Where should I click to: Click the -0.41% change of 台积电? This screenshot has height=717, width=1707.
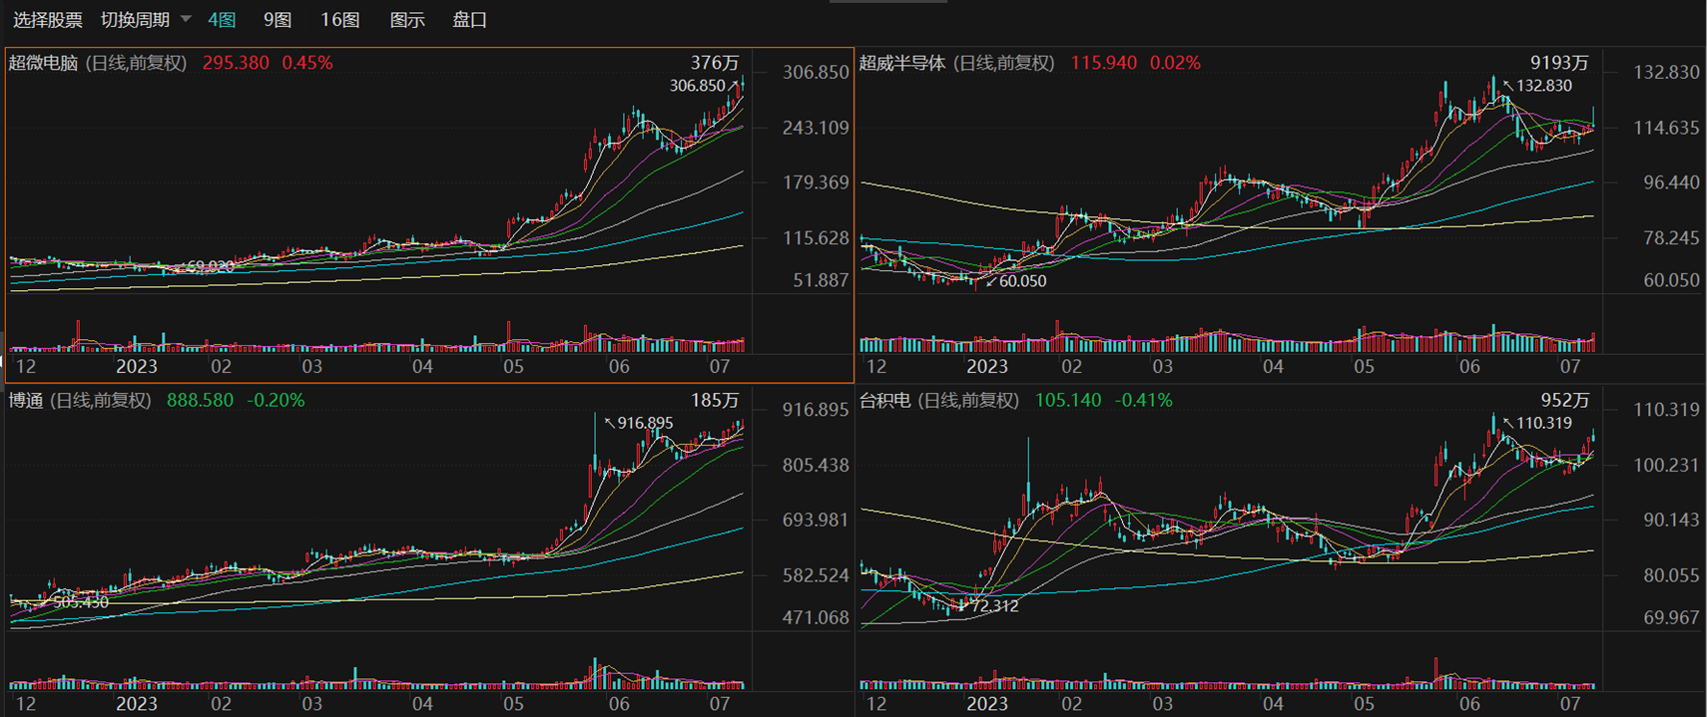point(1144,401)
